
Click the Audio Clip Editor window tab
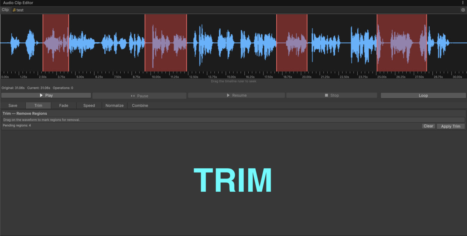pyautogui.click(x=18, y=3)
